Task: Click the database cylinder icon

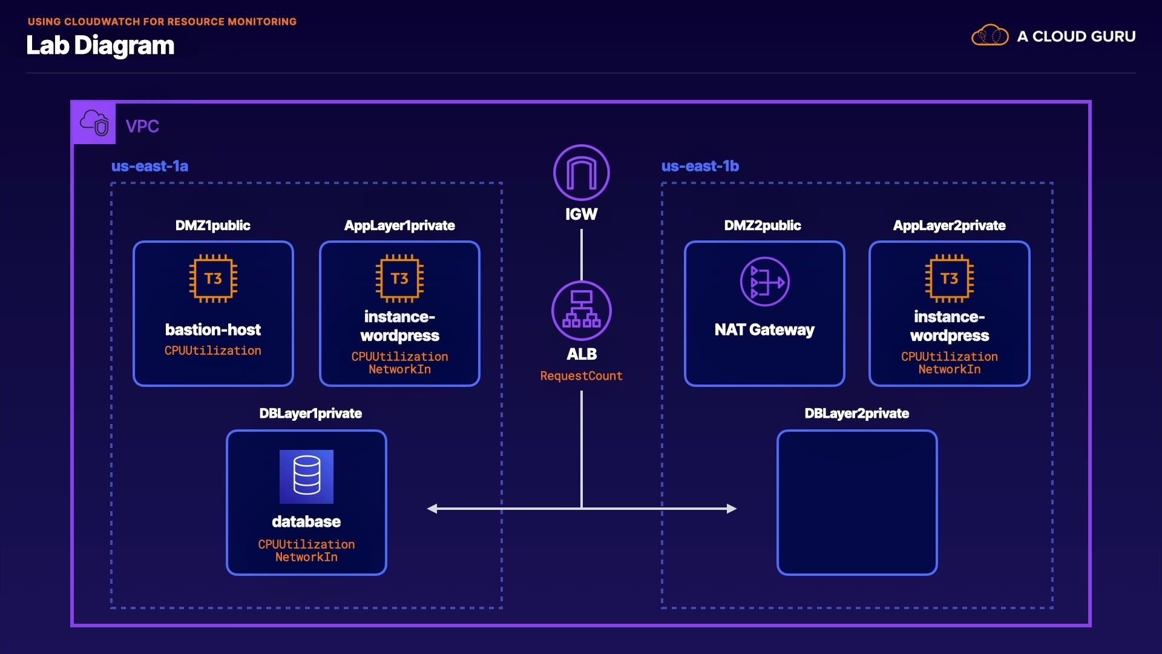Action: point(306,476)
